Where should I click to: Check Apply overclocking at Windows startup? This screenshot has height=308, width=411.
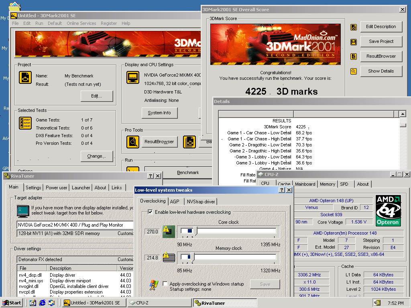165,284
